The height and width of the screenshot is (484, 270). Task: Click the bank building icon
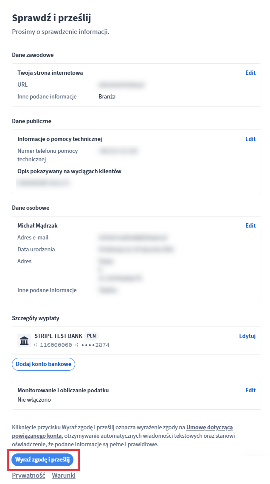(24, 340)
